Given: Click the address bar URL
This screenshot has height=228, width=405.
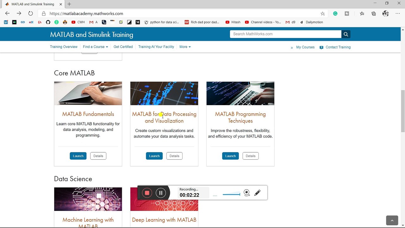Looking at the screenshot, I should (x=86, y=14).
